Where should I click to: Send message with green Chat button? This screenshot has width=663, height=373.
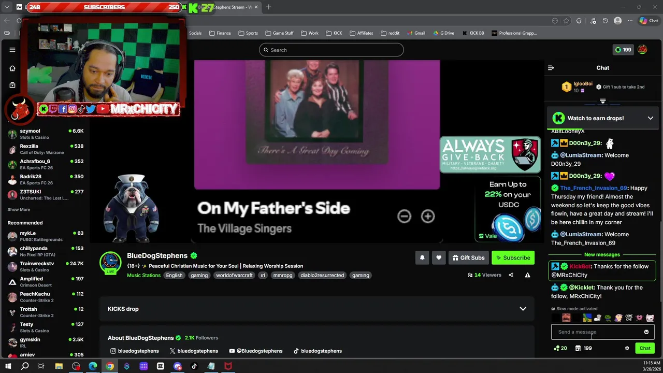[645, 348]
